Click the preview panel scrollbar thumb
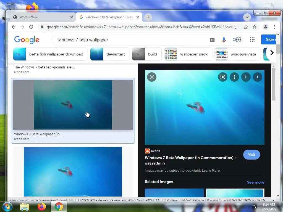 (x=273, y=84)
